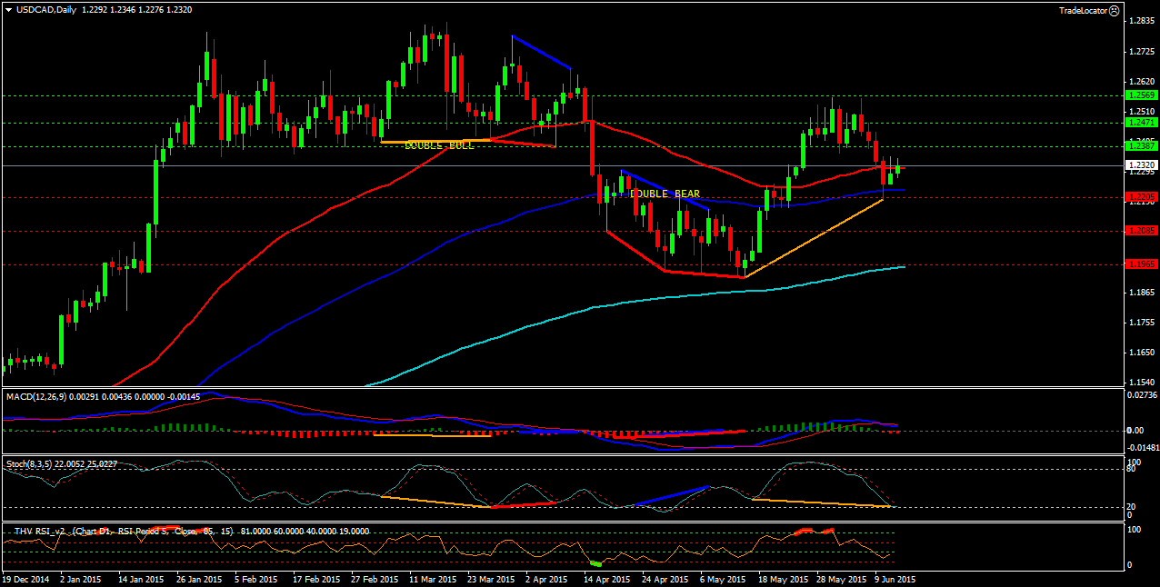Click the 100 level on RSI scale
The image size is (1160, 587).
1134,529
